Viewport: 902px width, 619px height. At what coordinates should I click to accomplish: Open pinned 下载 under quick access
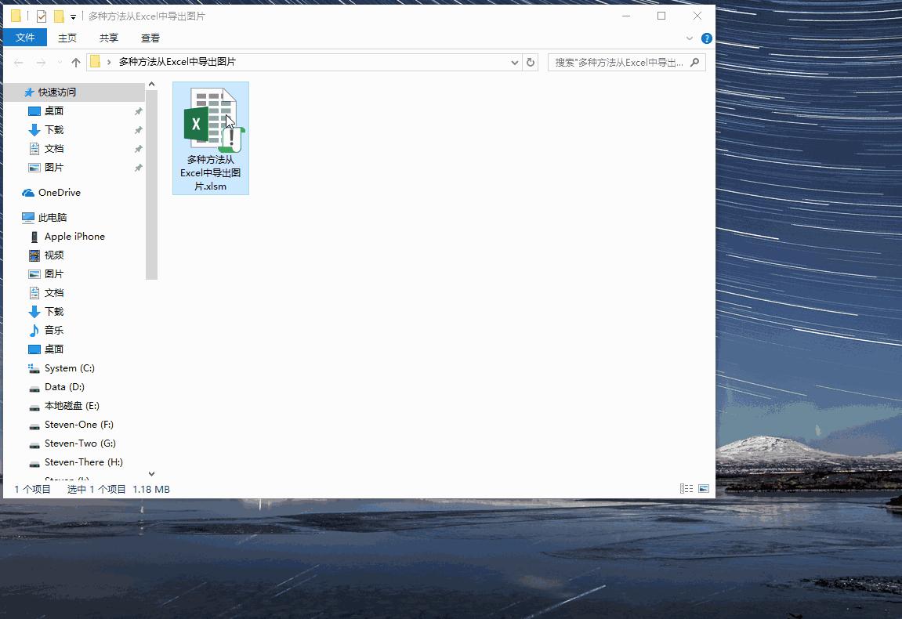pyautogui.click(x=54, y=130)
